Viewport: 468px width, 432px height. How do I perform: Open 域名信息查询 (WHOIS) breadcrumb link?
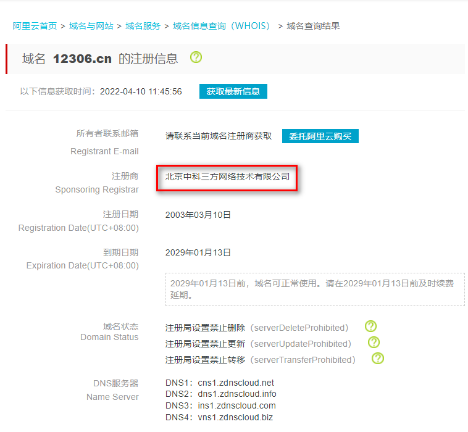[x=222, y=26]
